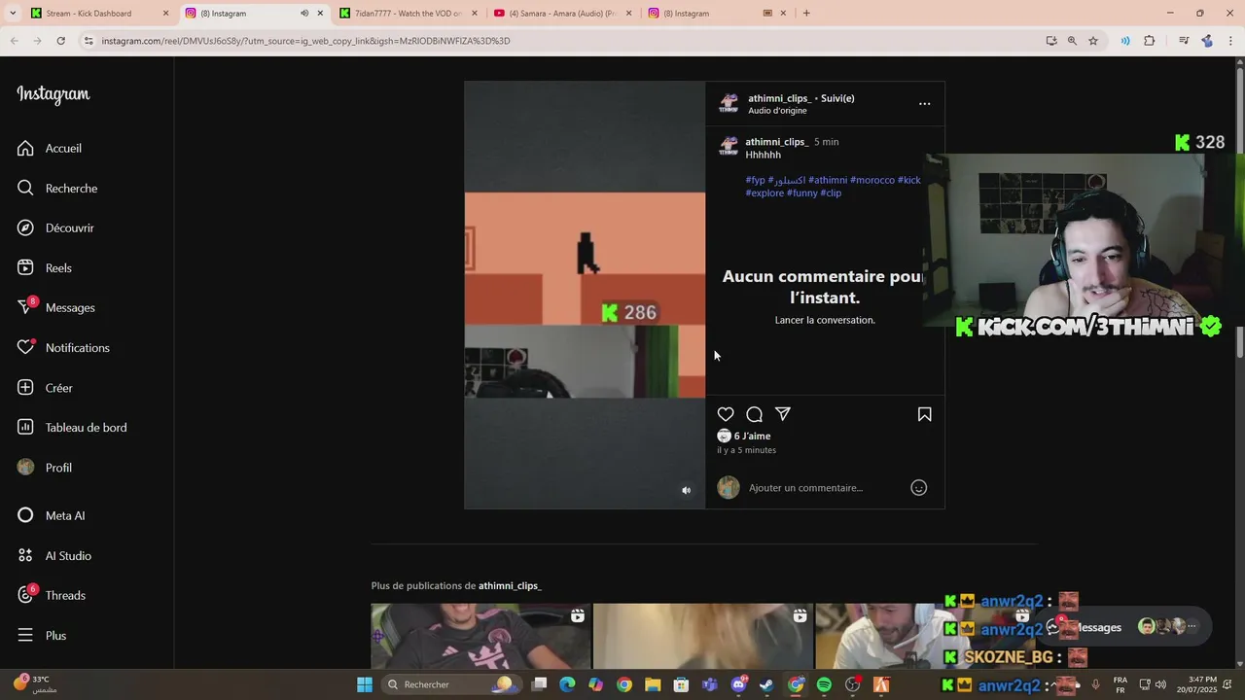1245x700 pixels.
Task: Mute audio on active Instagram tab
Action: [x=304, y=14]
